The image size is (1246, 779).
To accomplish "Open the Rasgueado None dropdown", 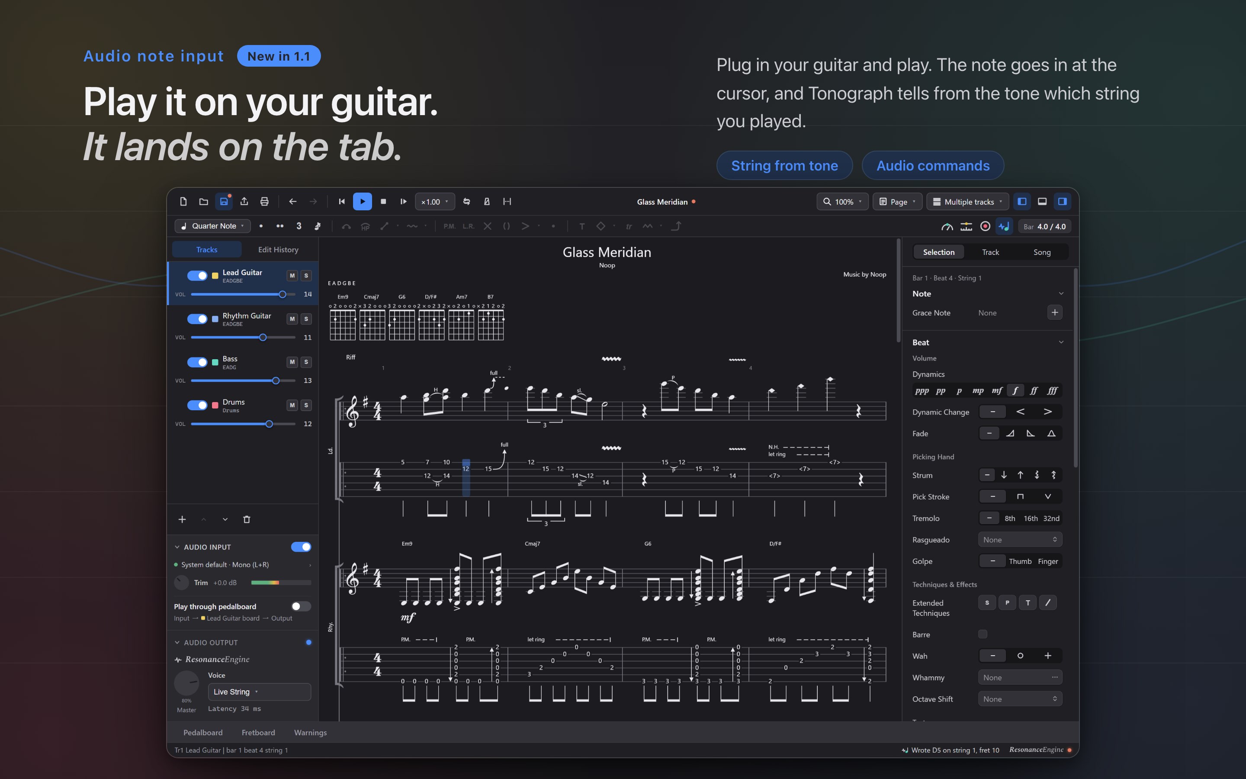I will (1020, 539).
